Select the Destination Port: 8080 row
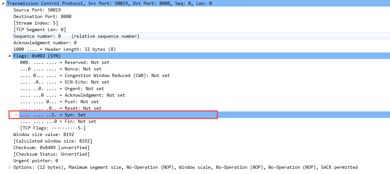The height and width of the screenshot is (174, 390). 42,17
